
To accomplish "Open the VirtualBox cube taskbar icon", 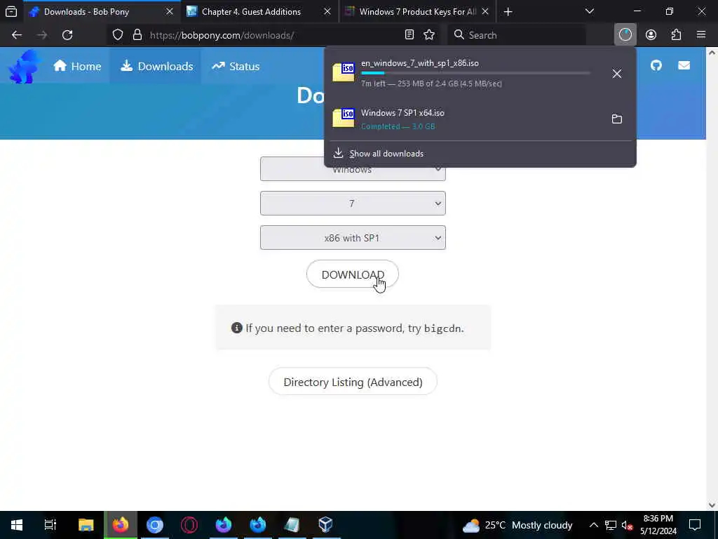I will coord(325,524).
